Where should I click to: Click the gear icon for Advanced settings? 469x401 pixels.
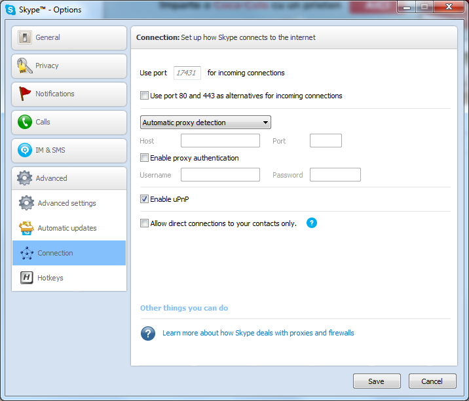pyautogui.click(x=26, y=203)
